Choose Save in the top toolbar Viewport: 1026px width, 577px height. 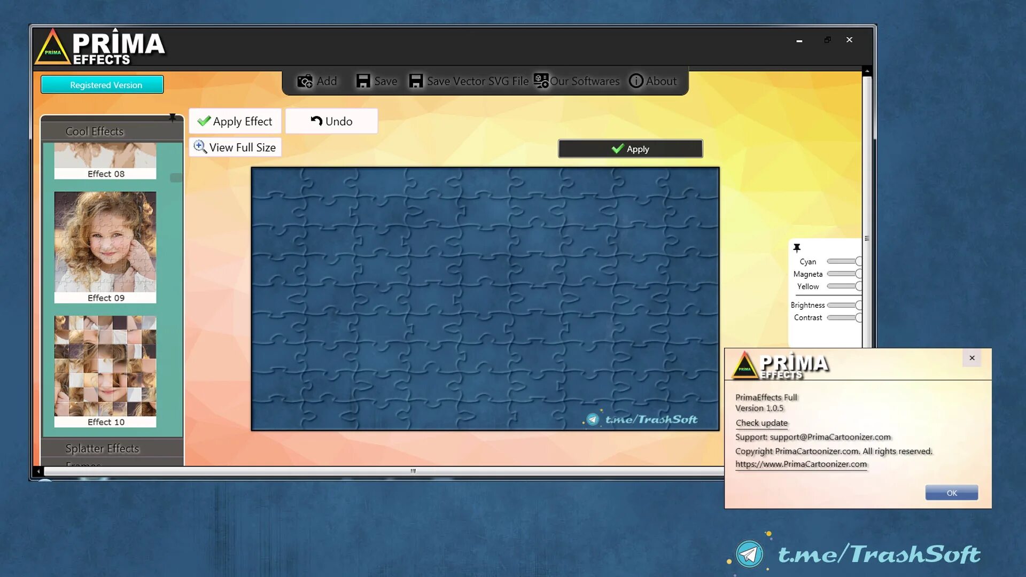pos(377,81)
